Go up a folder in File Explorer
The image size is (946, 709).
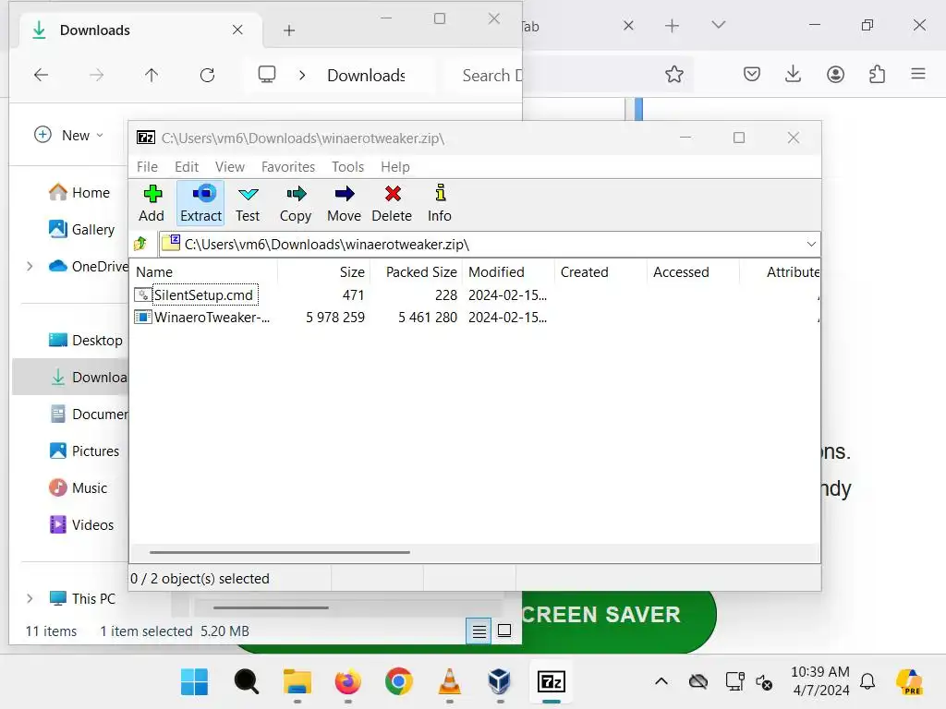(152, 75)
